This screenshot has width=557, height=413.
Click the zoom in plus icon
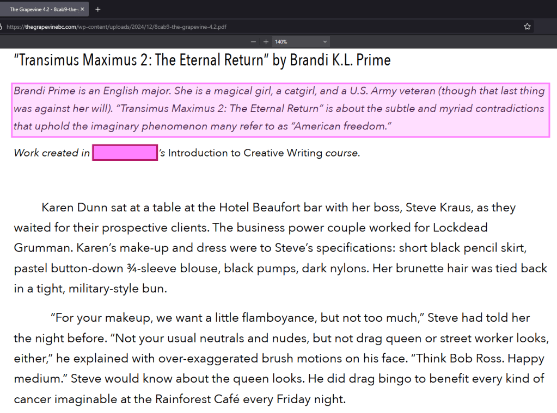tap(266, 42)
